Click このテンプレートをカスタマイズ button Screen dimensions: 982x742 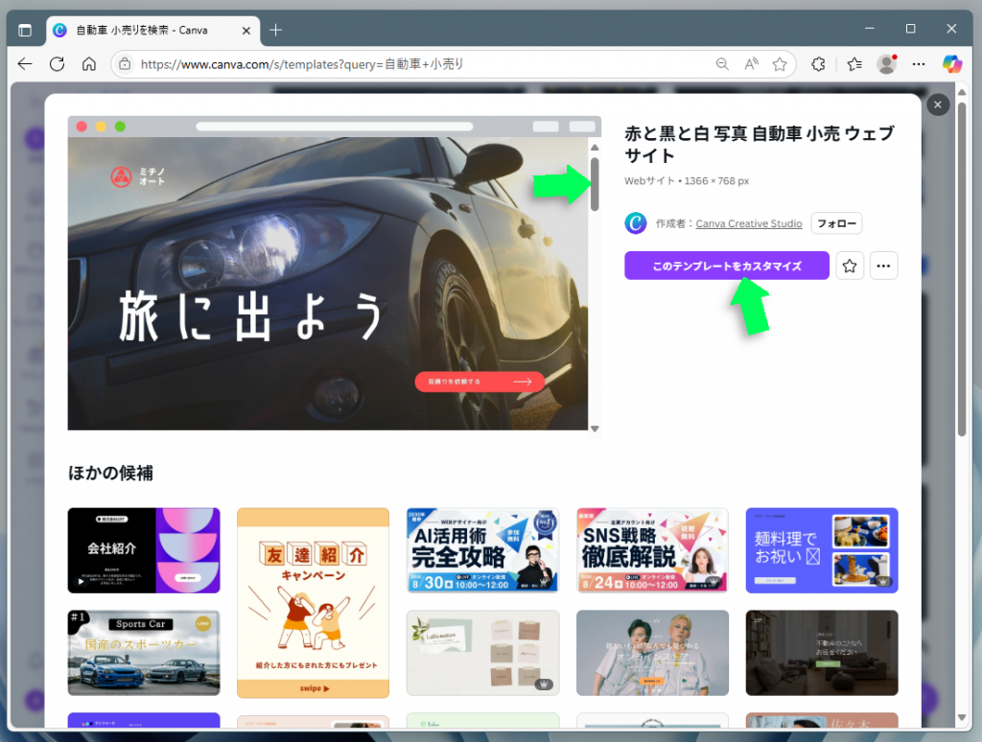point(726,266)
